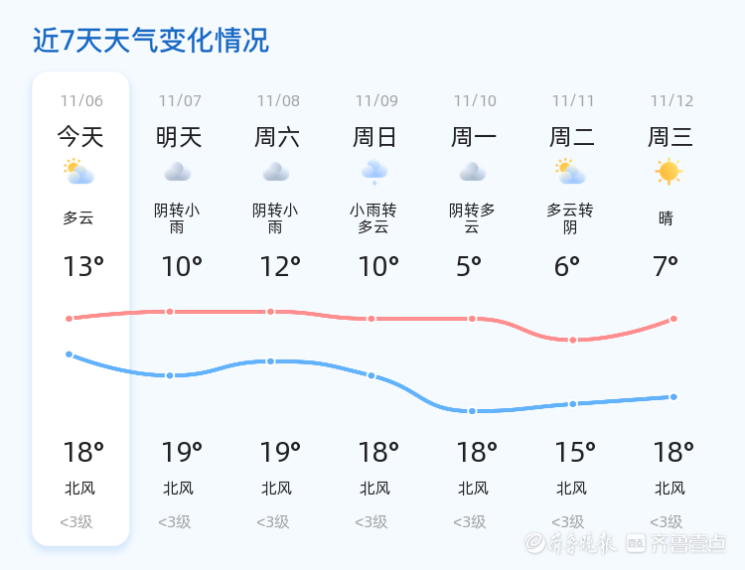Select the 今天 day column header
This screenshot has width=745, height=570.
[79, 137]
